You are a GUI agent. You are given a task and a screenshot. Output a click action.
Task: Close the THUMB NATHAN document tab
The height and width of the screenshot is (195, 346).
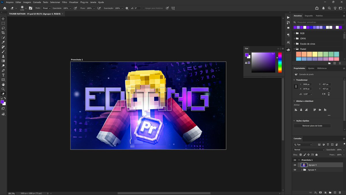tap(63, 14)
